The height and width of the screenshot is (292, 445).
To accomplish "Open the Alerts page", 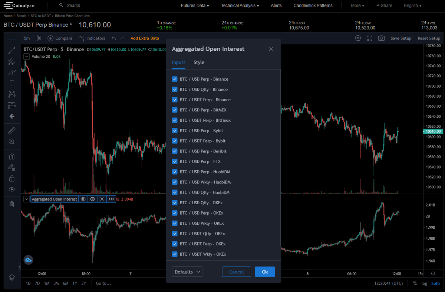I will click(276, 6).
